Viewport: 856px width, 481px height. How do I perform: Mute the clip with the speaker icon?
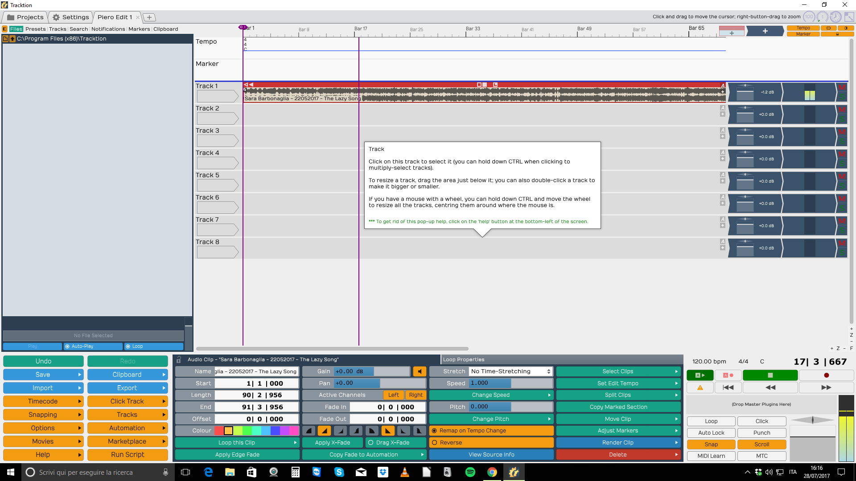point(420,371)
